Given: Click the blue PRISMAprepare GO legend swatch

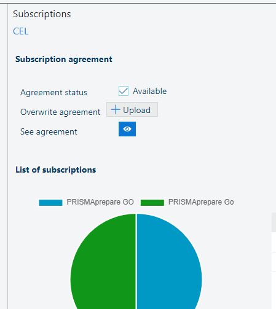Looking at the screenshot, I should click(50, 203).
